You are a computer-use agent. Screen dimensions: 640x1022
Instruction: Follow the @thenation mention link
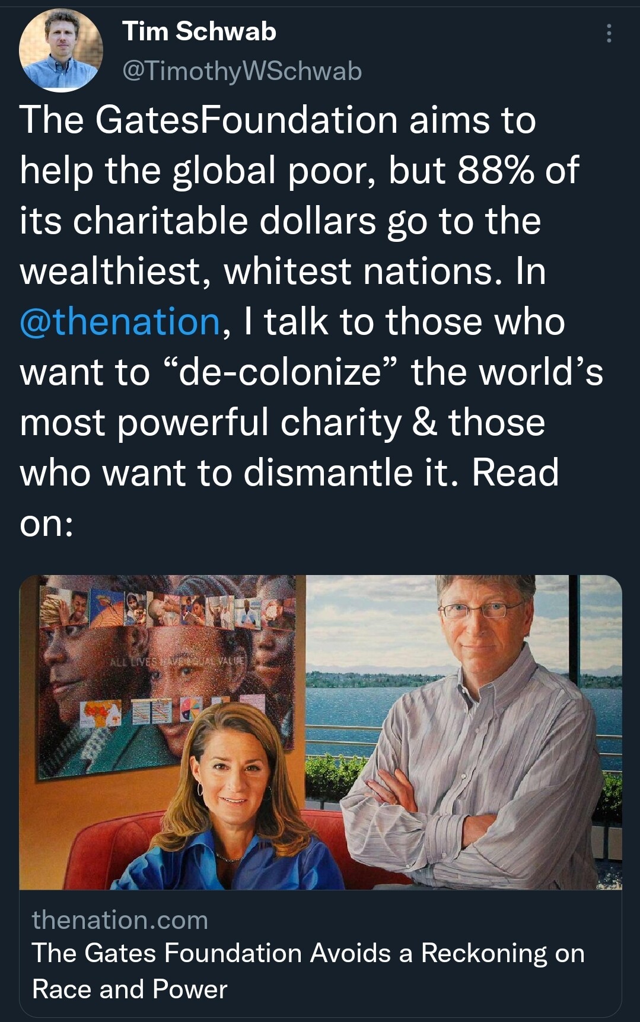click(120, 321)
